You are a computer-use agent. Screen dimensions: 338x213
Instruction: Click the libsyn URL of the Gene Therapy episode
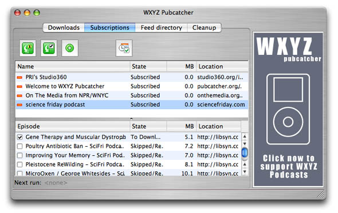click(218, 137)
